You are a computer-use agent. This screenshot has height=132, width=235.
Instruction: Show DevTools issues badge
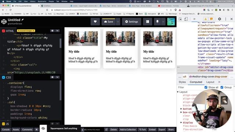(x=211, y=19)
